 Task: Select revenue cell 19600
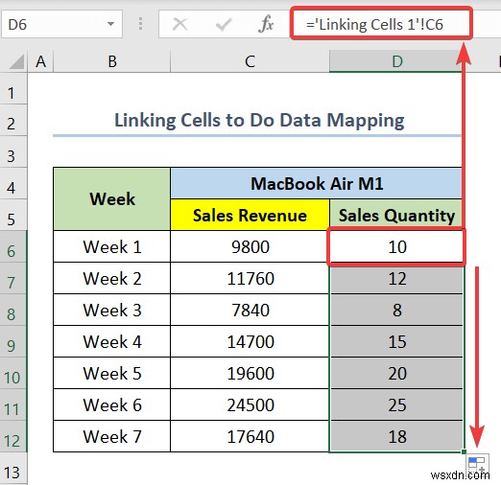tap(250, 373)
